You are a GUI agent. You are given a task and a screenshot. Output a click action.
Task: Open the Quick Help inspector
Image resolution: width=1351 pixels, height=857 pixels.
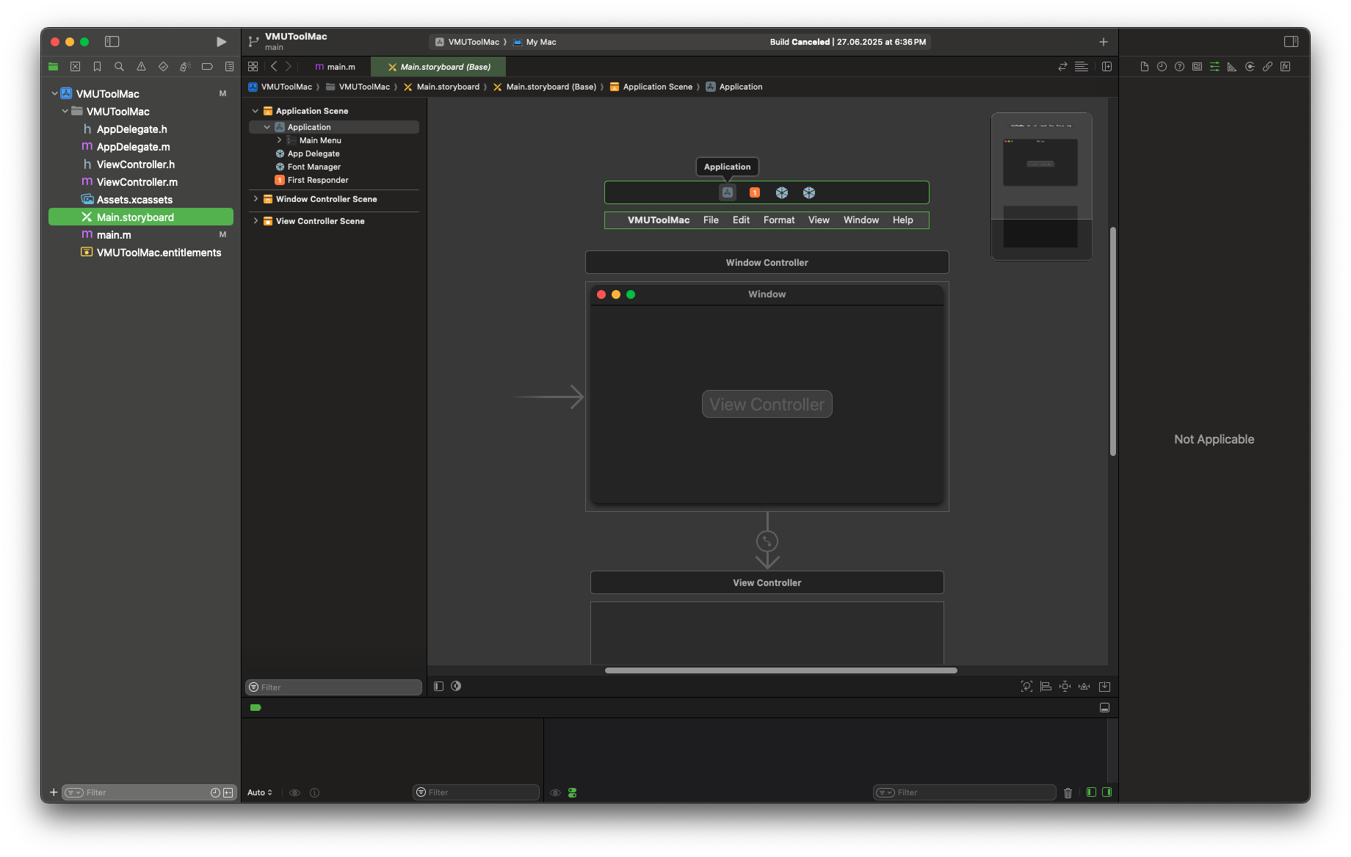point(1179,67)
